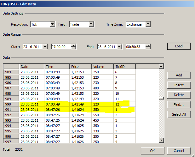Select row header 996
The height and width of the screenshot is (157, 195).
(x=11, y=136)
